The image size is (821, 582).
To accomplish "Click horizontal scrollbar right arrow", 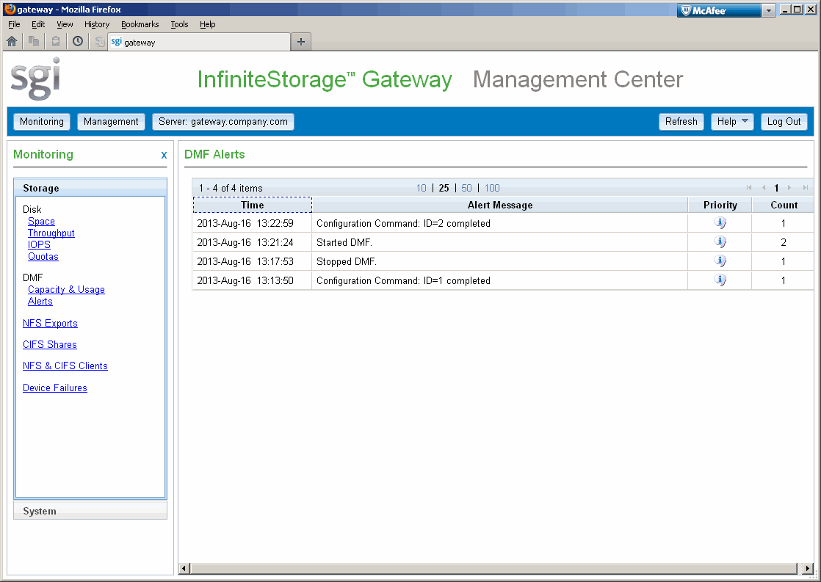I will pos(807,568).
